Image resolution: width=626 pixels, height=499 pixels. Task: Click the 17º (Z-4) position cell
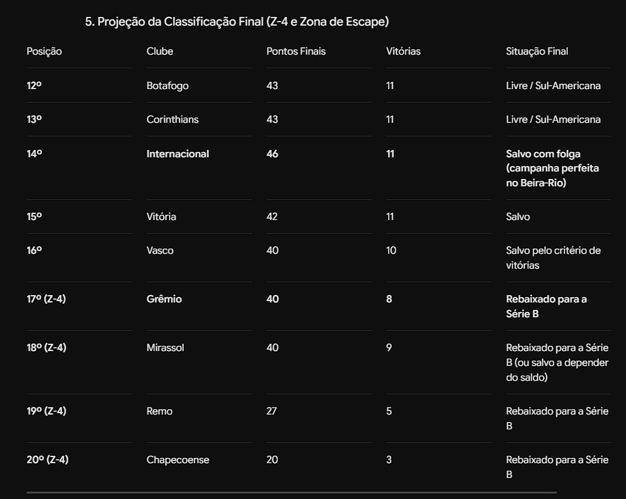47,299
